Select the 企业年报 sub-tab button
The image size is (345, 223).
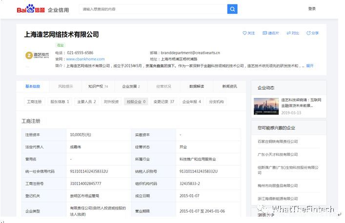(x=191, y=102)
